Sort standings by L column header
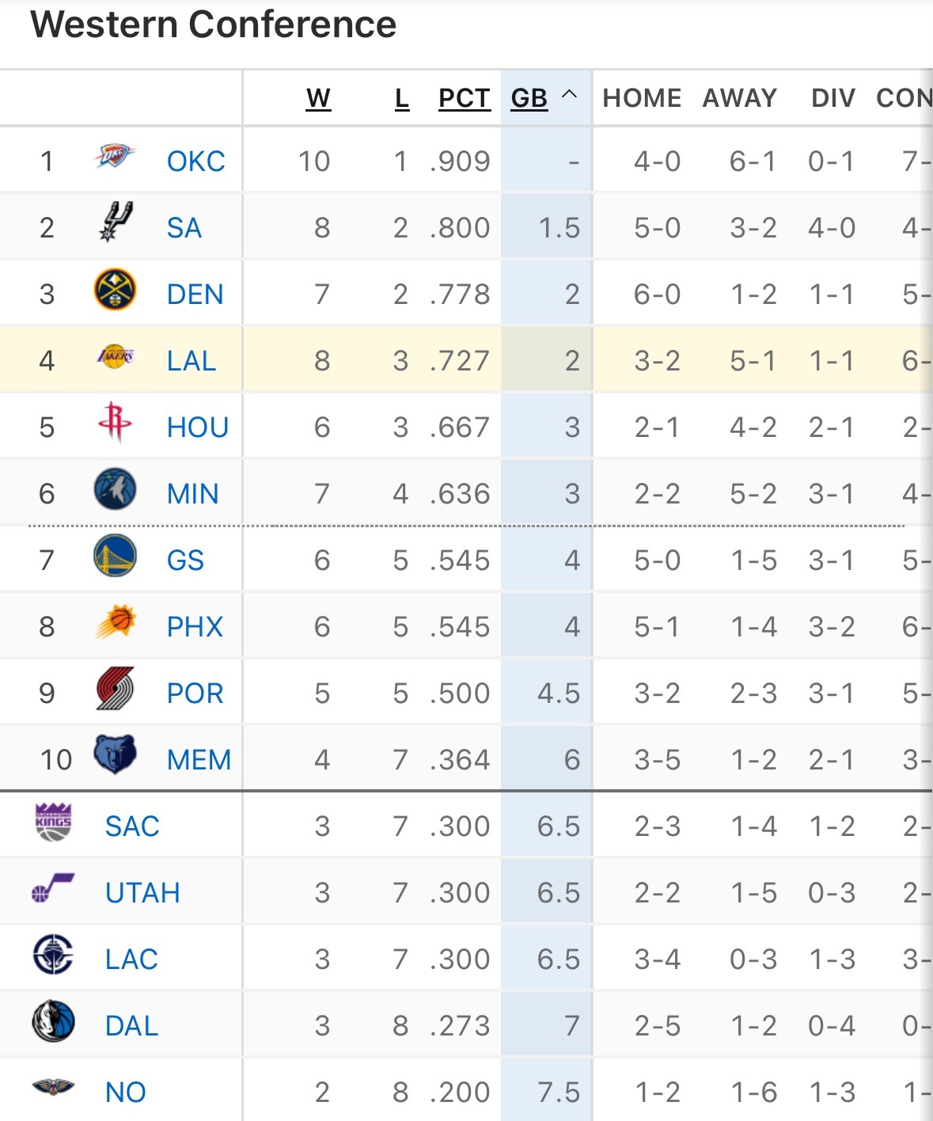Viewport: 933px width, 1121px height. (402, 98)
